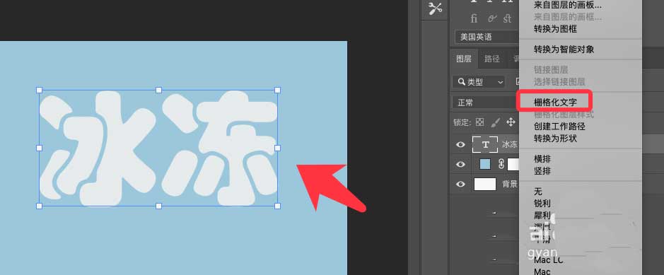Choose 横排 text orientation
Image resolution: width=664 pixels, height=275 pixels.
(x=542, y=158)
